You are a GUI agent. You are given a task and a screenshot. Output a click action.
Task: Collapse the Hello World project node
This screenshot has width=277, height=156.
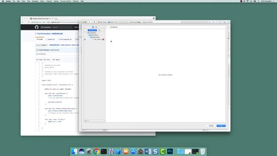[x=89, y=35]
